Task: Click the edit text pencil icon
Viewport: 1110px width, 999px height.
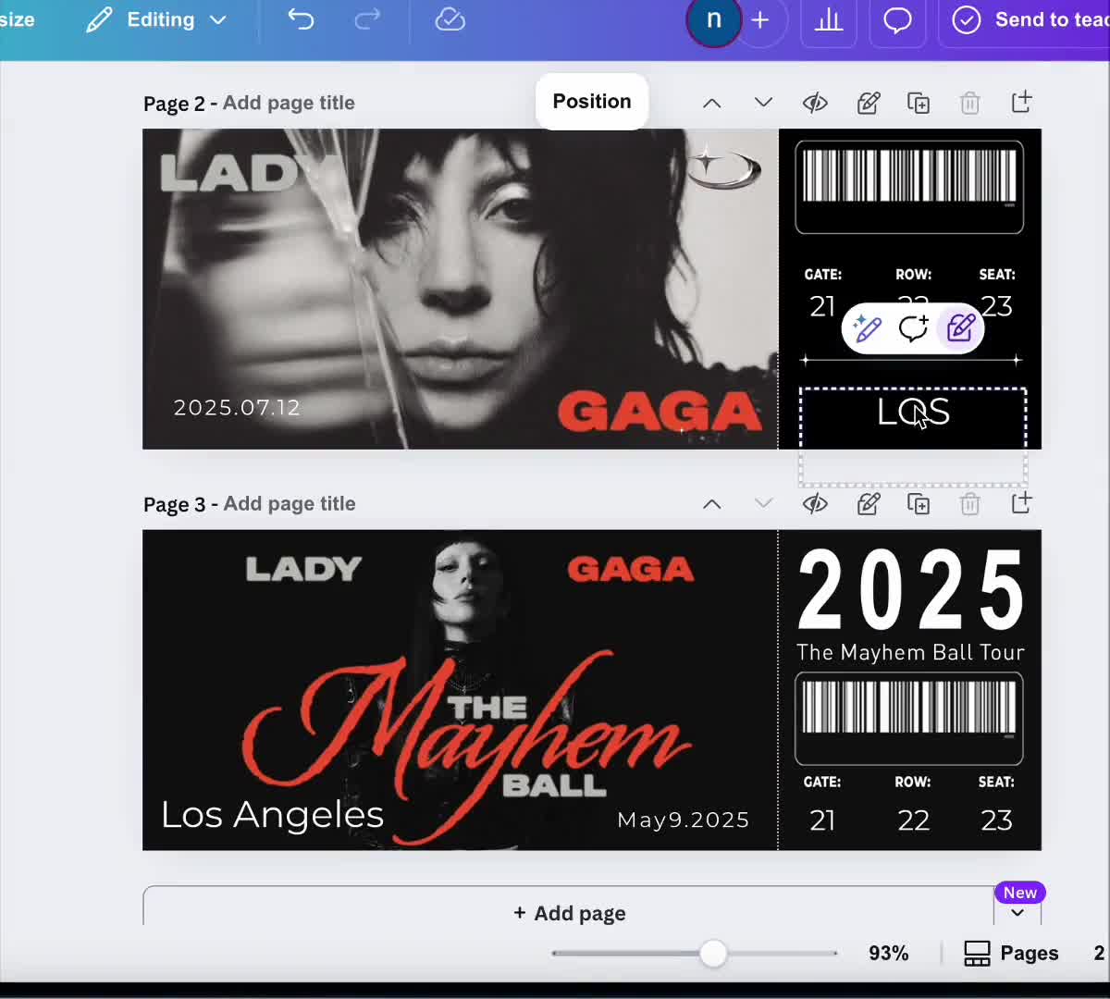Action: (x=960, y=328)
